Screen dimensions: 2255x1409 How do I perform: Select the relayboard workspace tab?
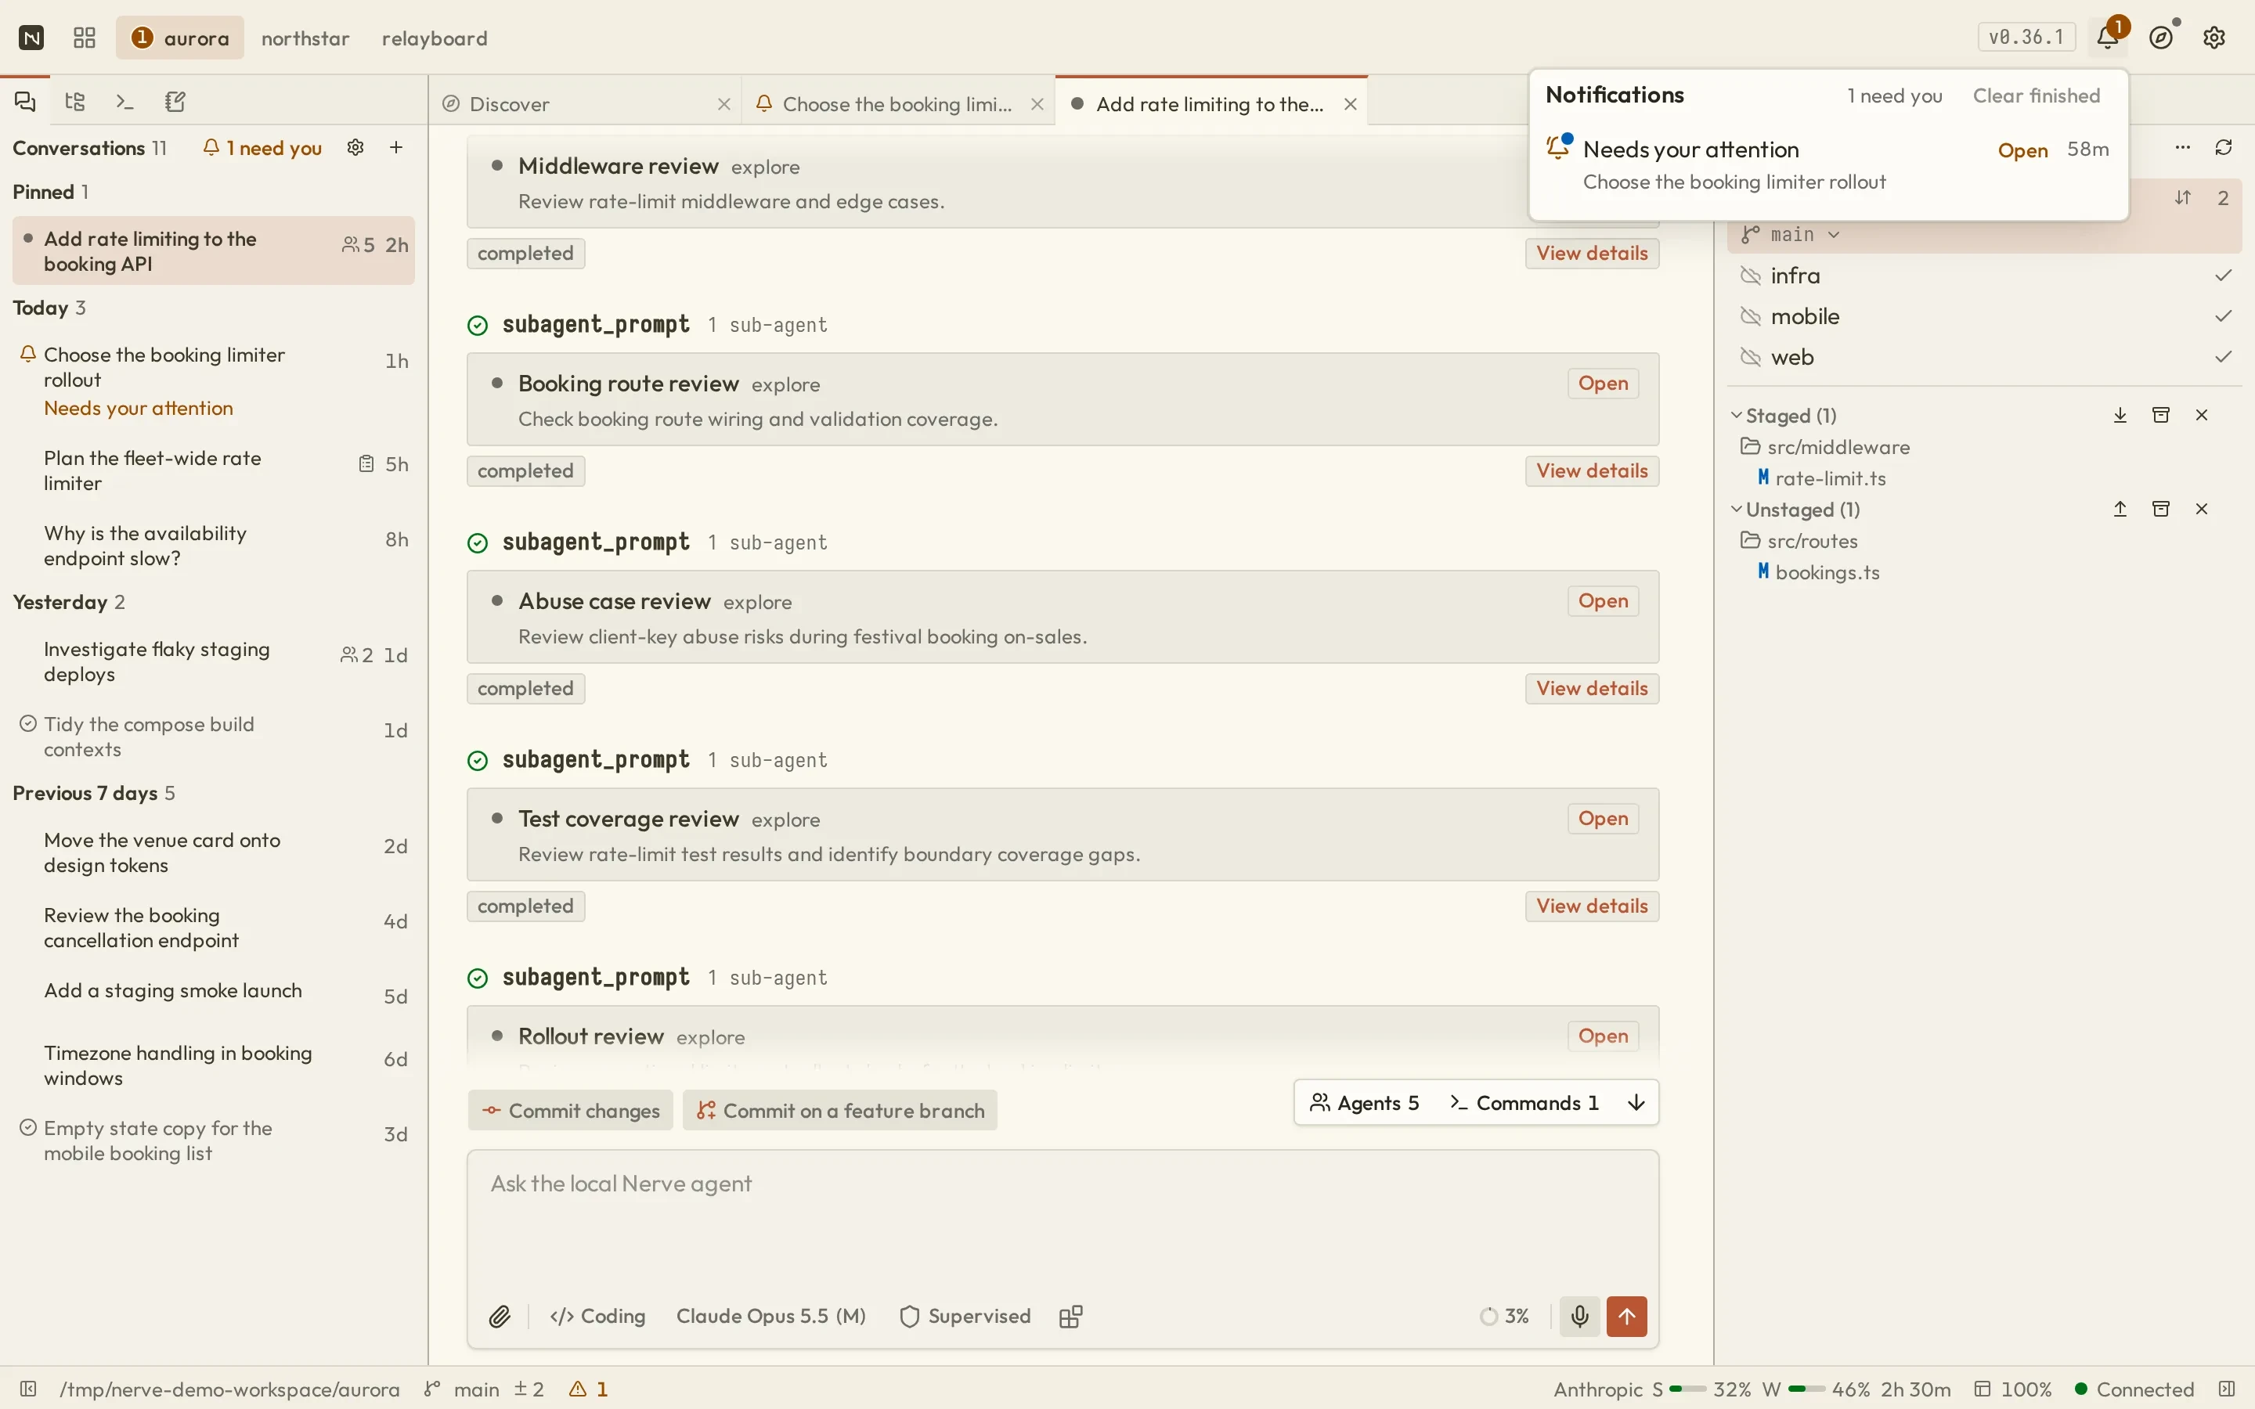[x=435, y=38]
